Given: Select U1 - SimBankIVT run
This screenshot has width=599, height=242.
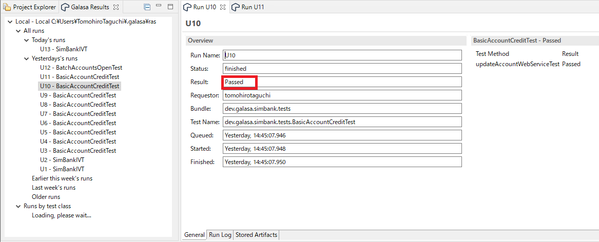Looking at the screenshot, I should pyautogui.click(x=62, y=169).
